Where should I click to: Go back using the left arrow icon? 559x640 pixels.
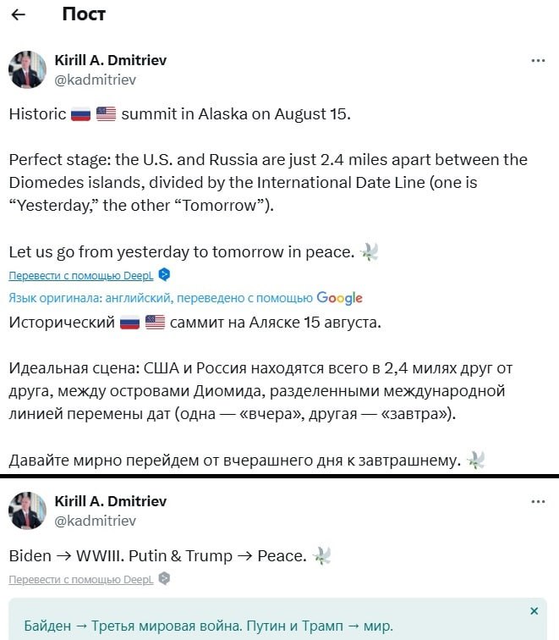tap(19, 14)
